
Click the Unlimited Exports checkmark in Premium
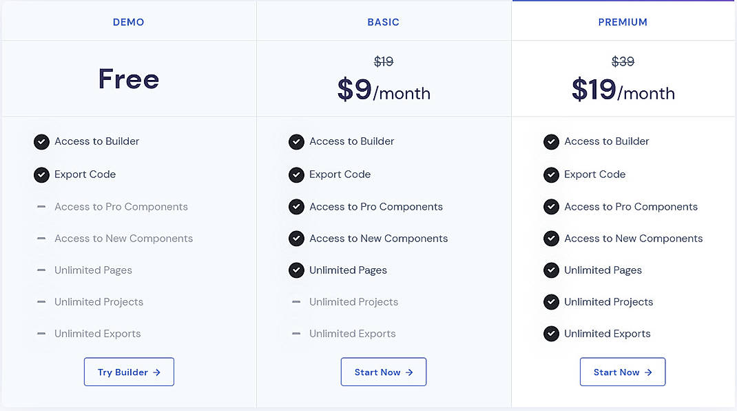click(x=551, y=333)
